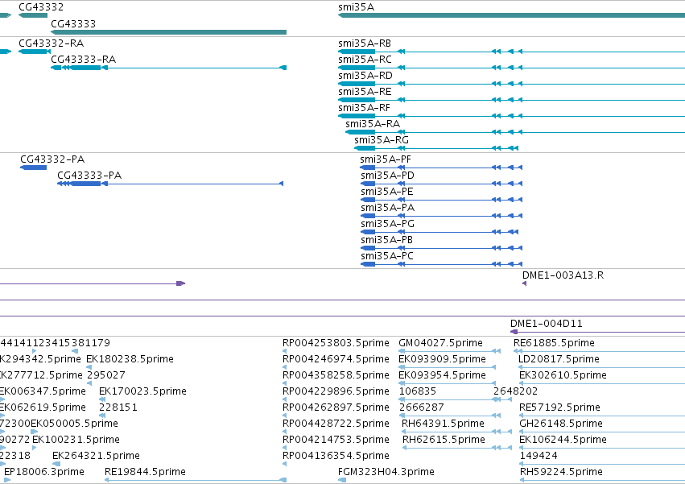The width and height of the screenshot is (685, 484).
Task: Open the EK093954.5prime EST
Action: pos(442,375)
